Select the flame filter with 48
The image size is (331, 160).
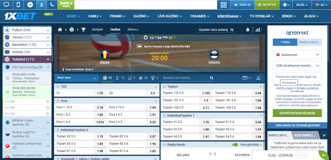click(x=143, y=78)
